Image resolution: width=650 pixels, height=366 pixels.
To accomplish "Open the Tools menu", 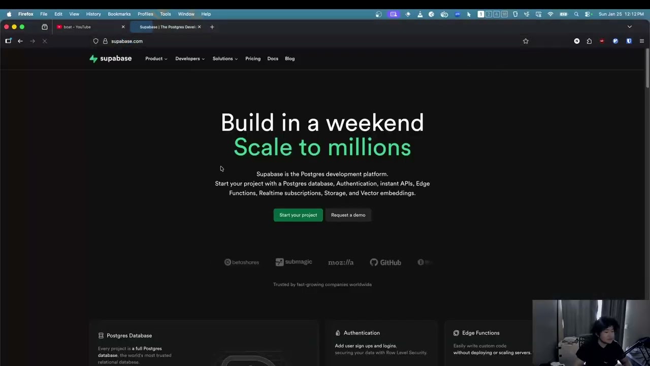I will [166, 14].
